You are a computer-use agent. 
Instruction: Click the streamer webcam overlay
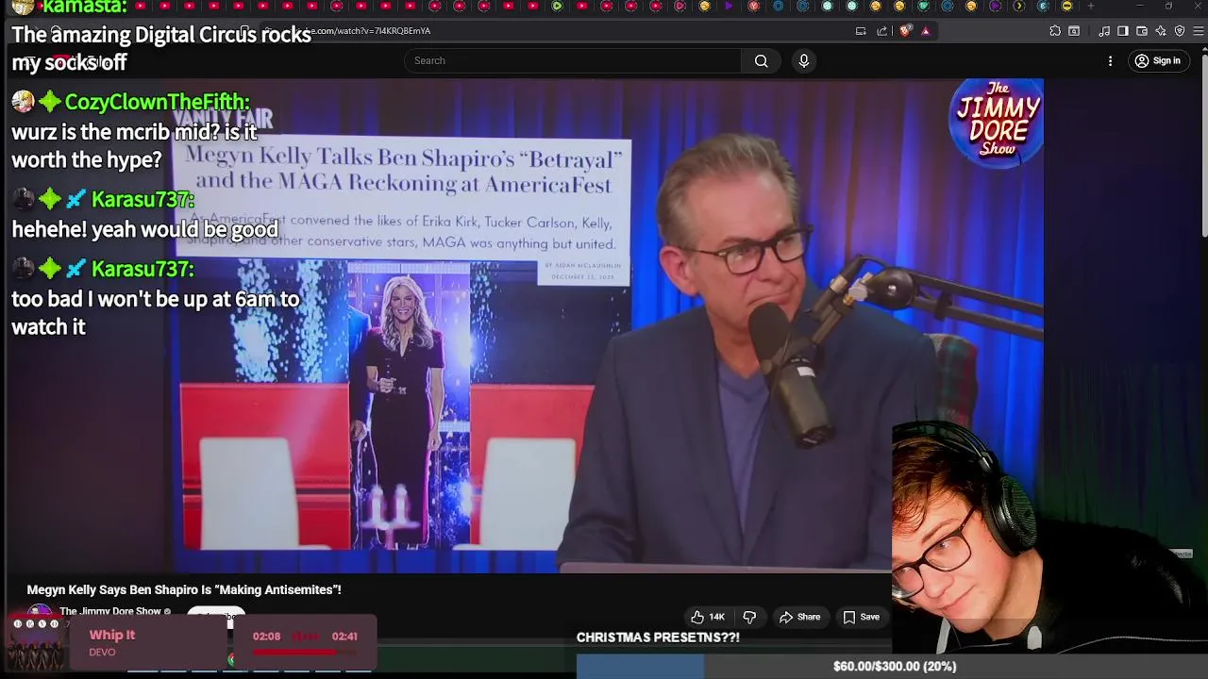967,538
